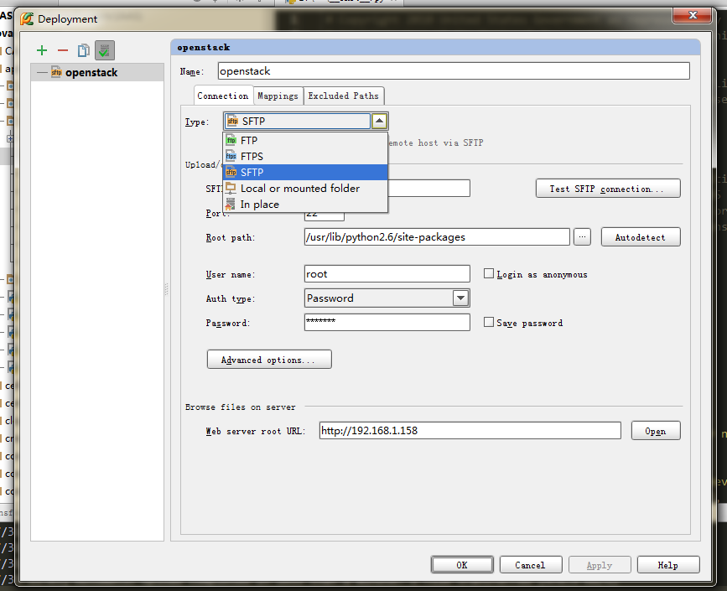Image resolution: width=727 pixels, height=591 pixels.
Task: Click the Autodetect root path button
Action: point(641,237)
